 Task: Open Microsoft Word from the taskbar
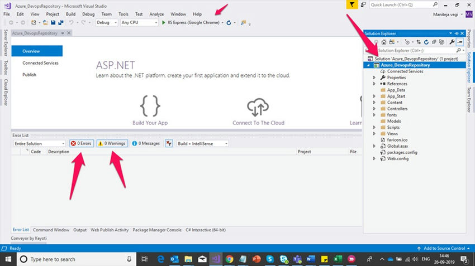(311, 259)
